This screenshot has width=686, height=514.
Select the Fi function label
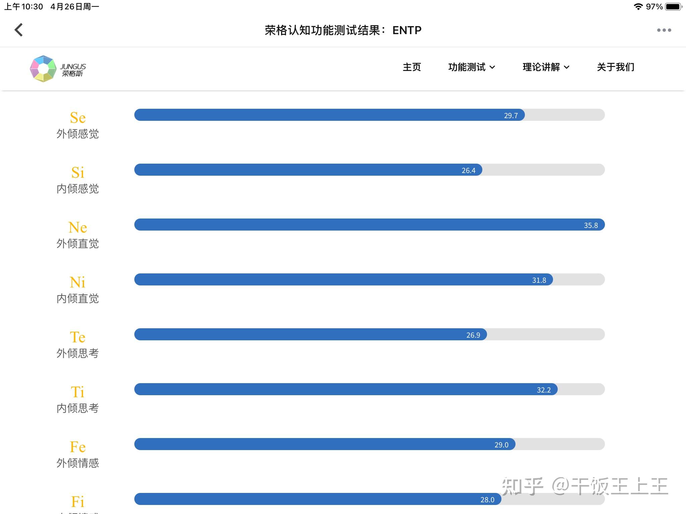[x=78, y=502]
